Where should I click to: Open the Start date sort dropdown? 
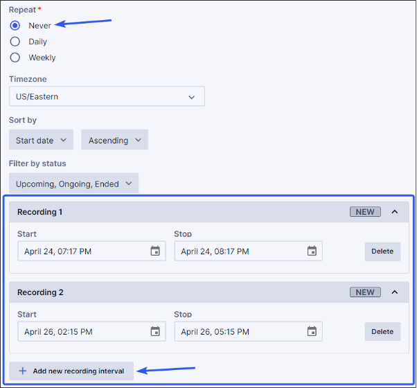point(41,141)
